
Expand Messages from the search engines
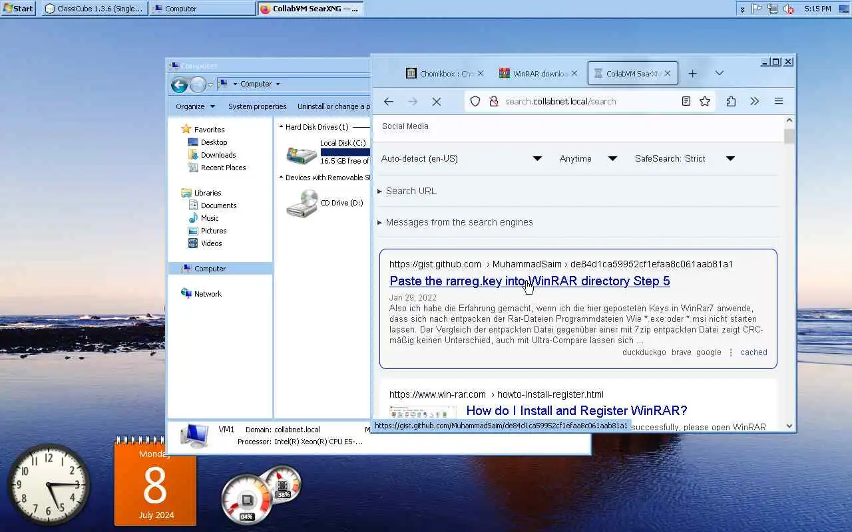tap(455, 222)
